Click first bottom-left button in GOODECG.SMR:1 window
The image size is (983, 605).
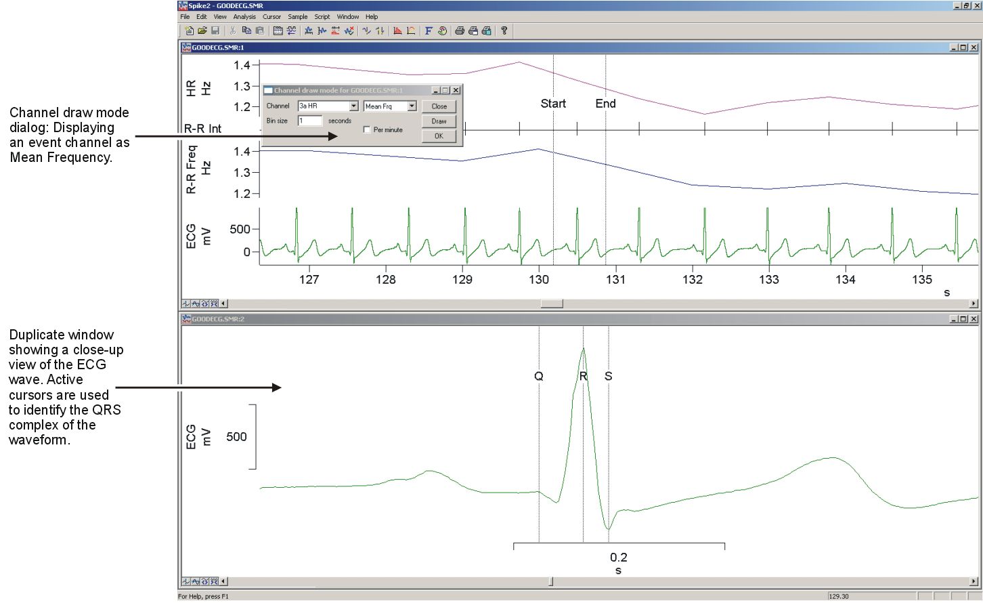(x=186, y=304)
